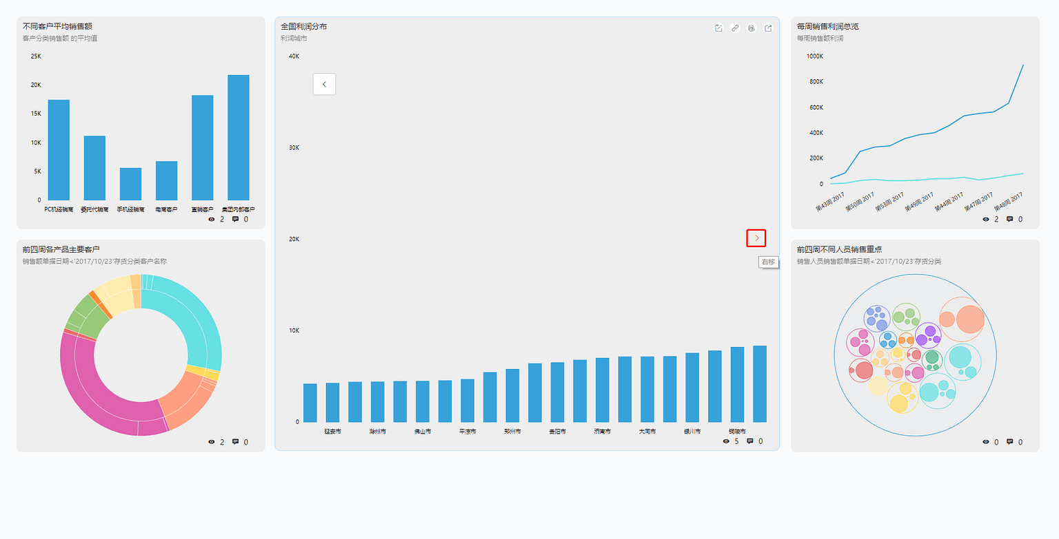The width and height of the screenshot is (1059, 539).
Task: Click the 延安市 axis label
Action: pos(333,432)
